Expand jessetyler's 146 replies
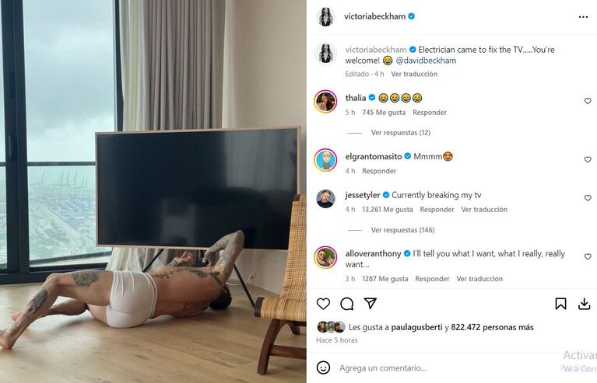This screenshot has height=383, width=597. coord(402,230)
